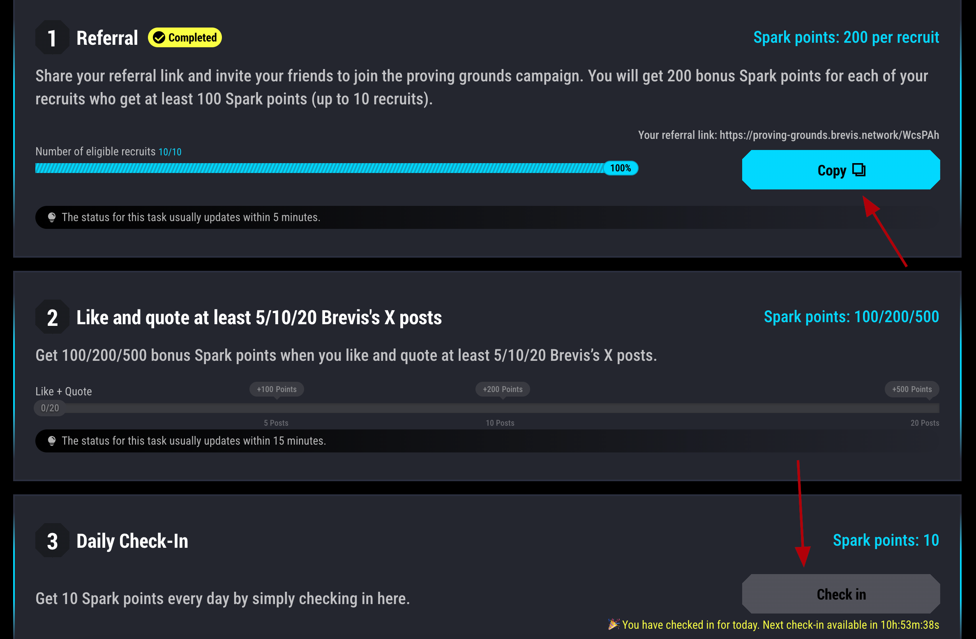This screenshot has height=639, width=976.
Task: Click the Completed checkmark icon
Action: pos(159,38)
